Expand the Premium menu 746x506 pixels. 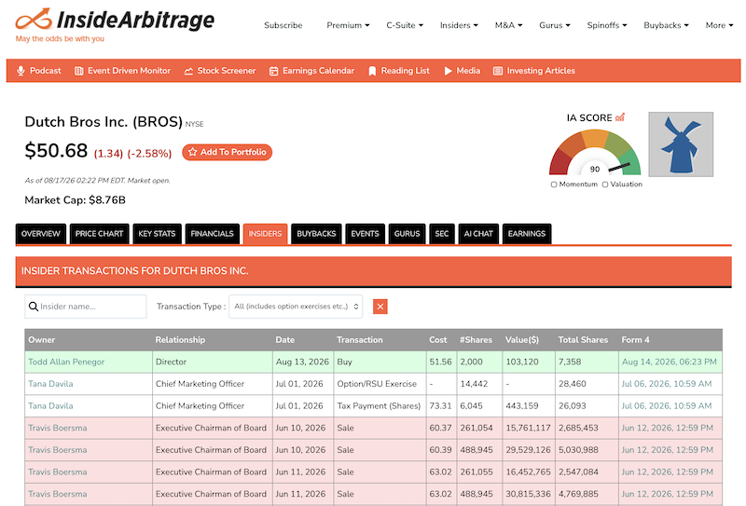point(348,25)
